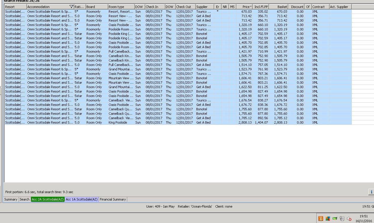The height and width of the screenshot is (223, 374).
Task: Open the AVG antivirus tray icon
Action: tap(328, 219)
